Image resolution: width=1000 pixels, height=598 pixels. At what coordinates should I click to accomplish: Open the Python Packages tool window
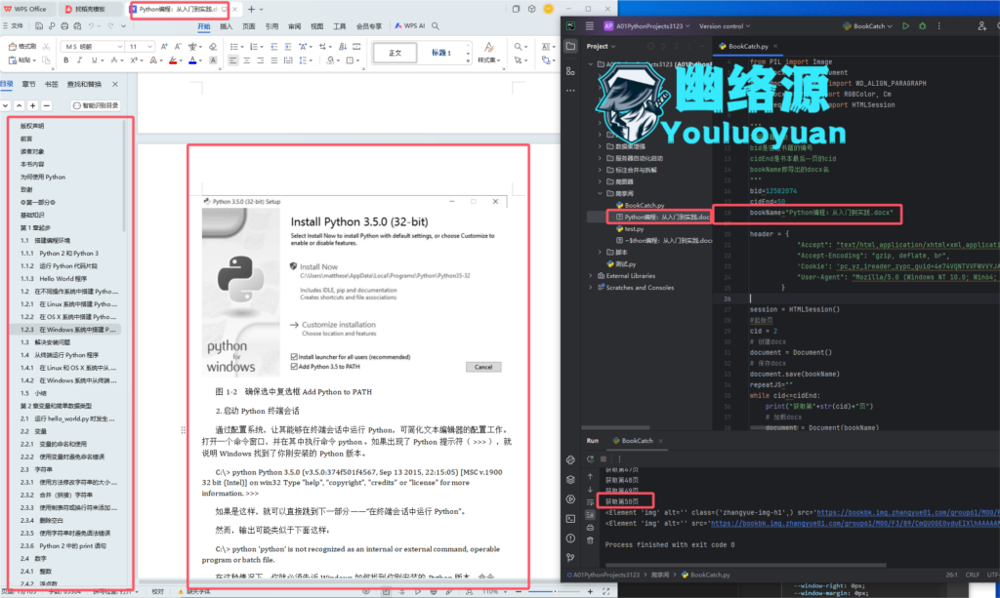[570, 480]
